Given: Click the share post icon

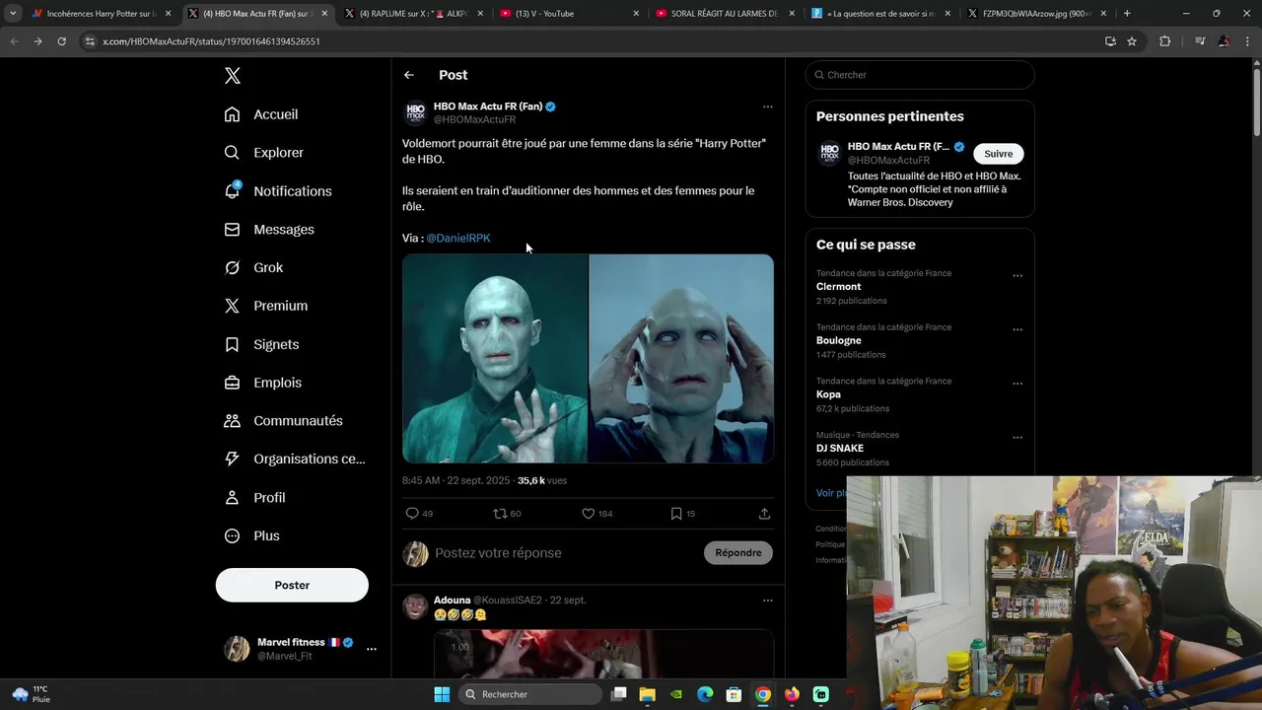Looking at the screenshot, I should click(x=764, y=514).
